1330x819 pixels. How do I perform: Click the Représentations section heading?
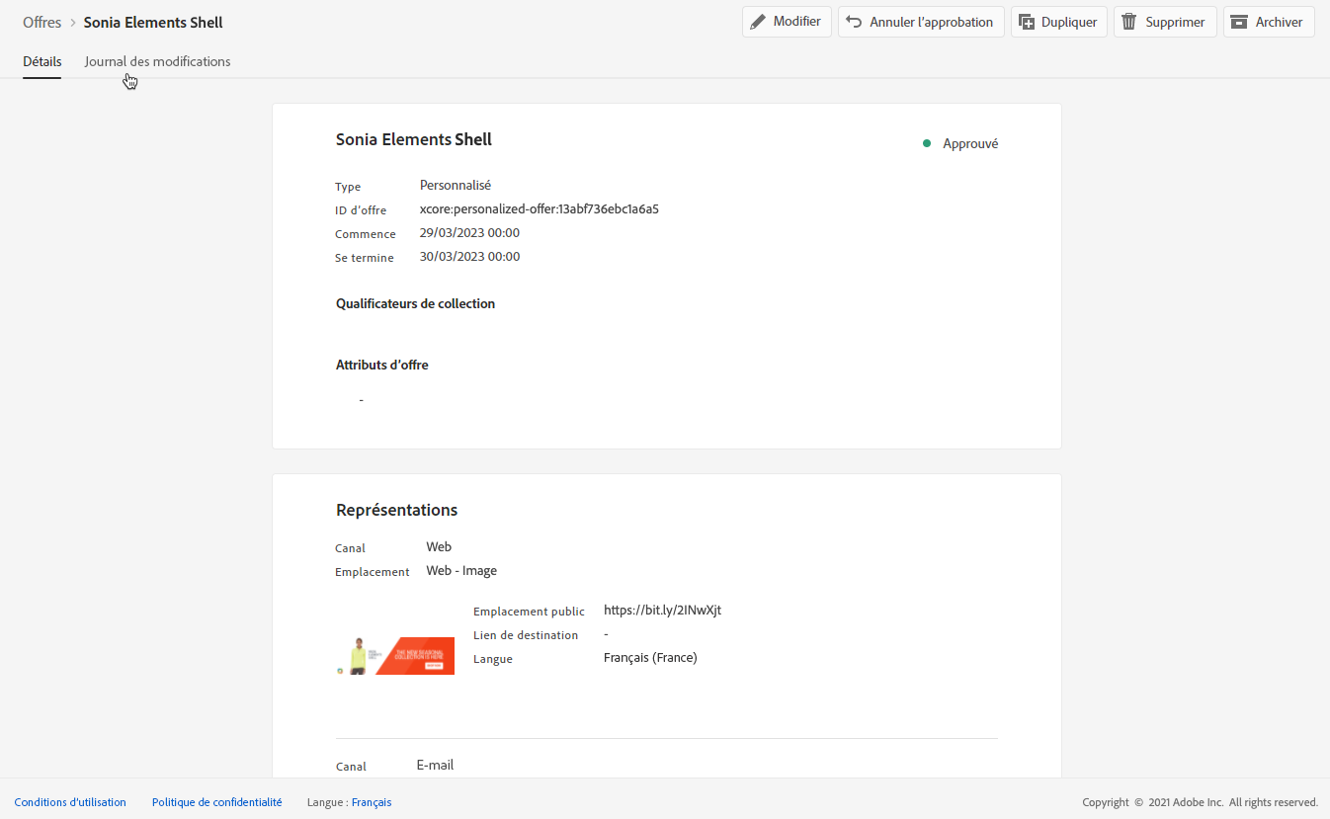[396, 510]
